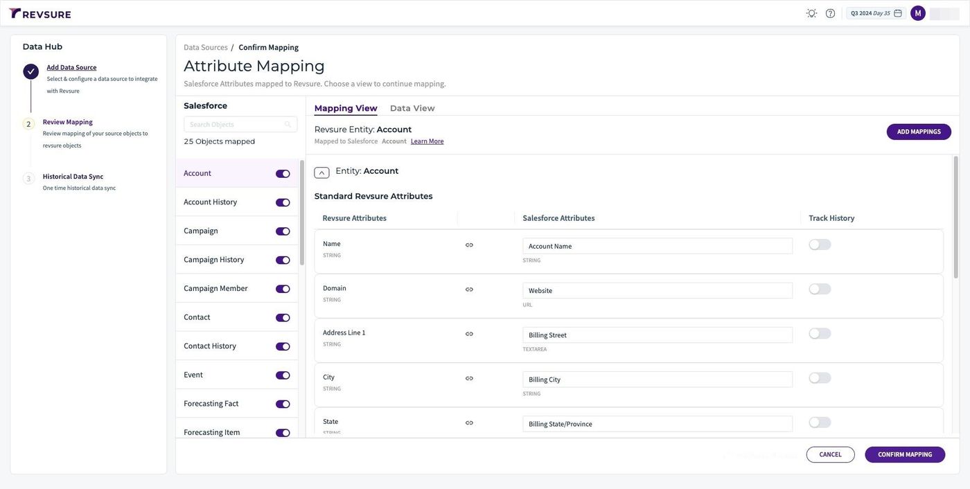The width and height of the screenshot is (970, 489).
Task: Select Account in the objects list
Action: pos(237,173)
